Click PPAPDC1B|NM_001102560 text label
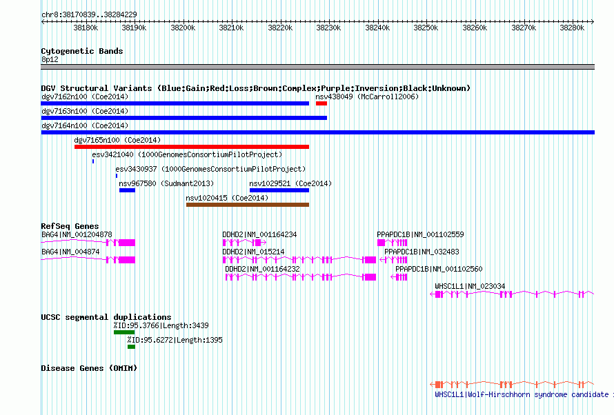 [x=439, y=269]
